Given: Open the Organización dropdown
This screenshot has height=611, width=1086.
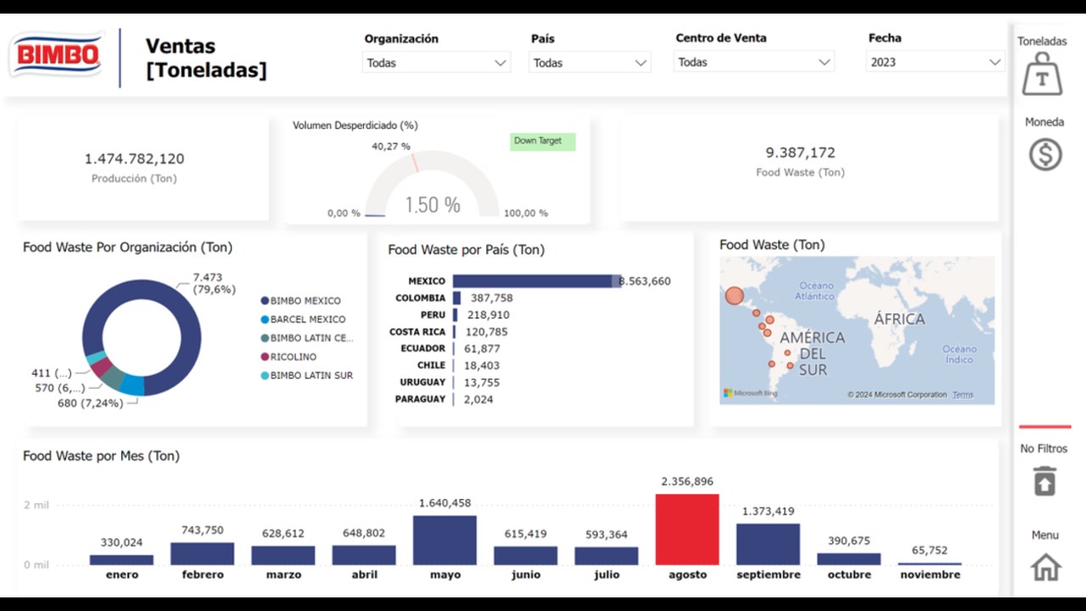Looking at the screenshot, I should [x=436, y=63].
